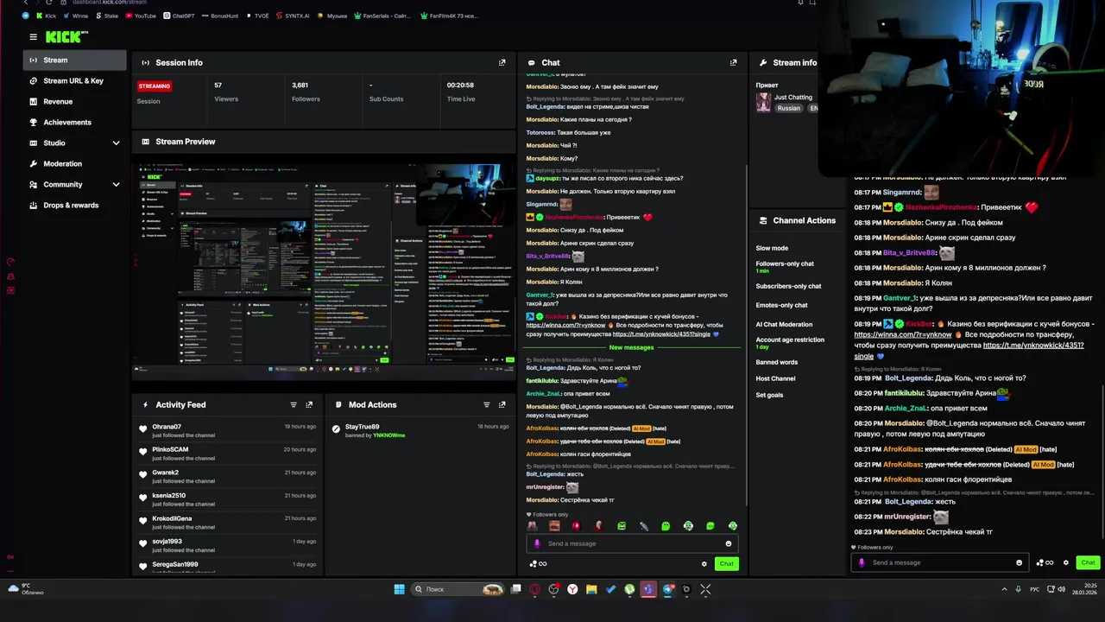Image resolution: width=1105 pixels, height=622 pixels.
Task: Focus the right pop-out Send a message field
Action: 939,562
